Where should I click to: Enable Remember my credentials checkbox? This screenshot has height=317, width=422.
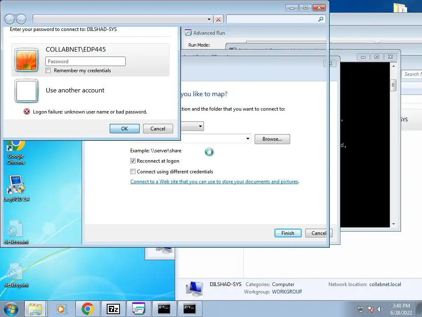[48, 71]
